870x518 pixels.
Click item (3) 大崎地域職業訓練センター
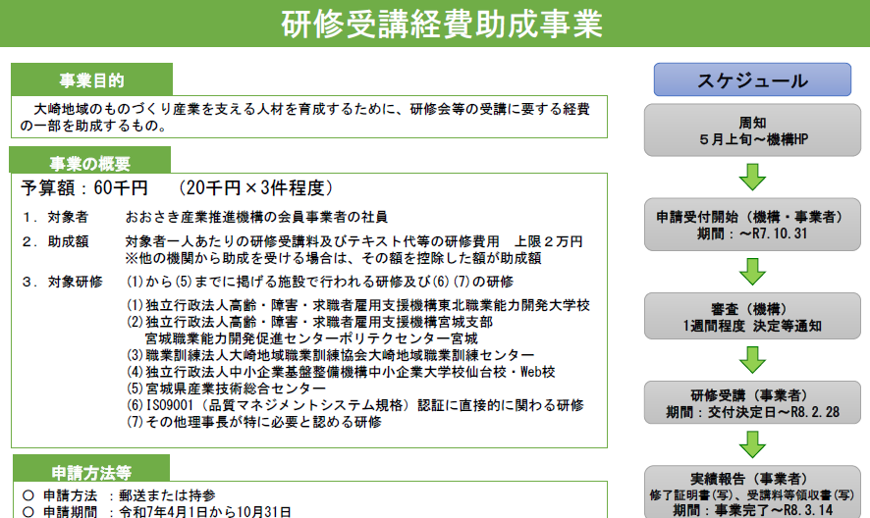tap(331, 355)
